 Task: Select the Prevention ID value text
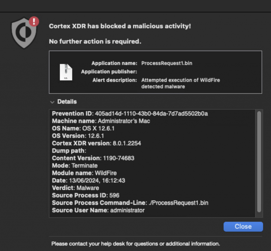tap(151, 114)
